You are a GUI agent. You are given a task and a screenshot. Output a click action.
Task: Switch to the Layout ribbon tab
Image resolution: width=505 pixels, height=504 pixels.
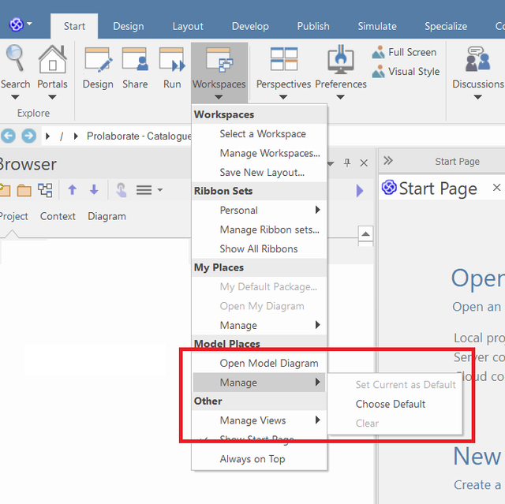pos(188,26)
